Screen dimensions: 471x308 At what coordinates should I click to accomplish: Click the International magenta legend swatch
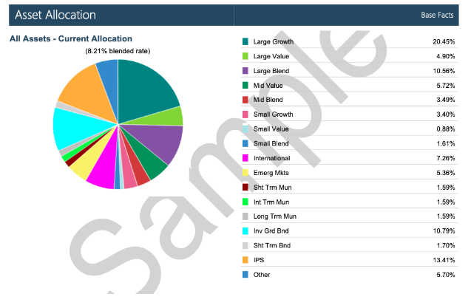[x=245, y=158]
